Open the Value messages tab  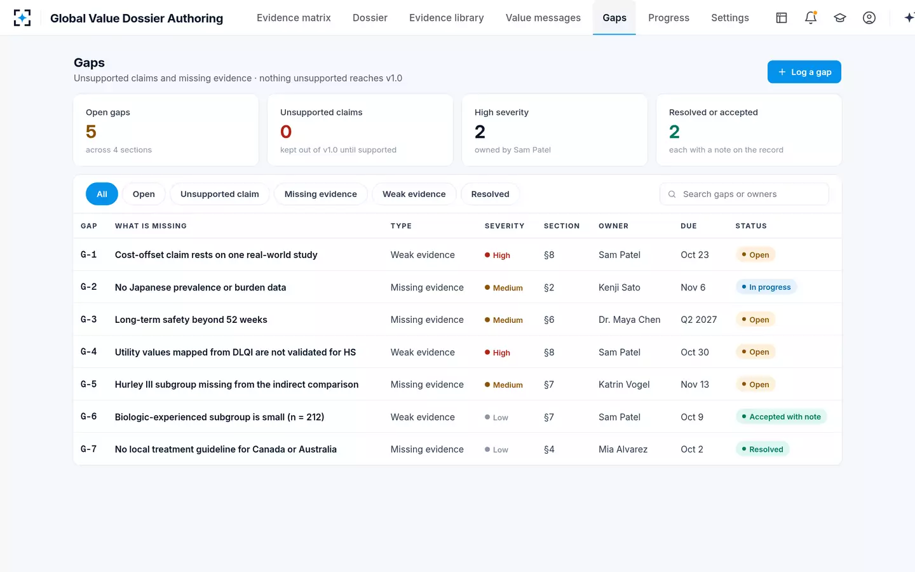(543, 18)
